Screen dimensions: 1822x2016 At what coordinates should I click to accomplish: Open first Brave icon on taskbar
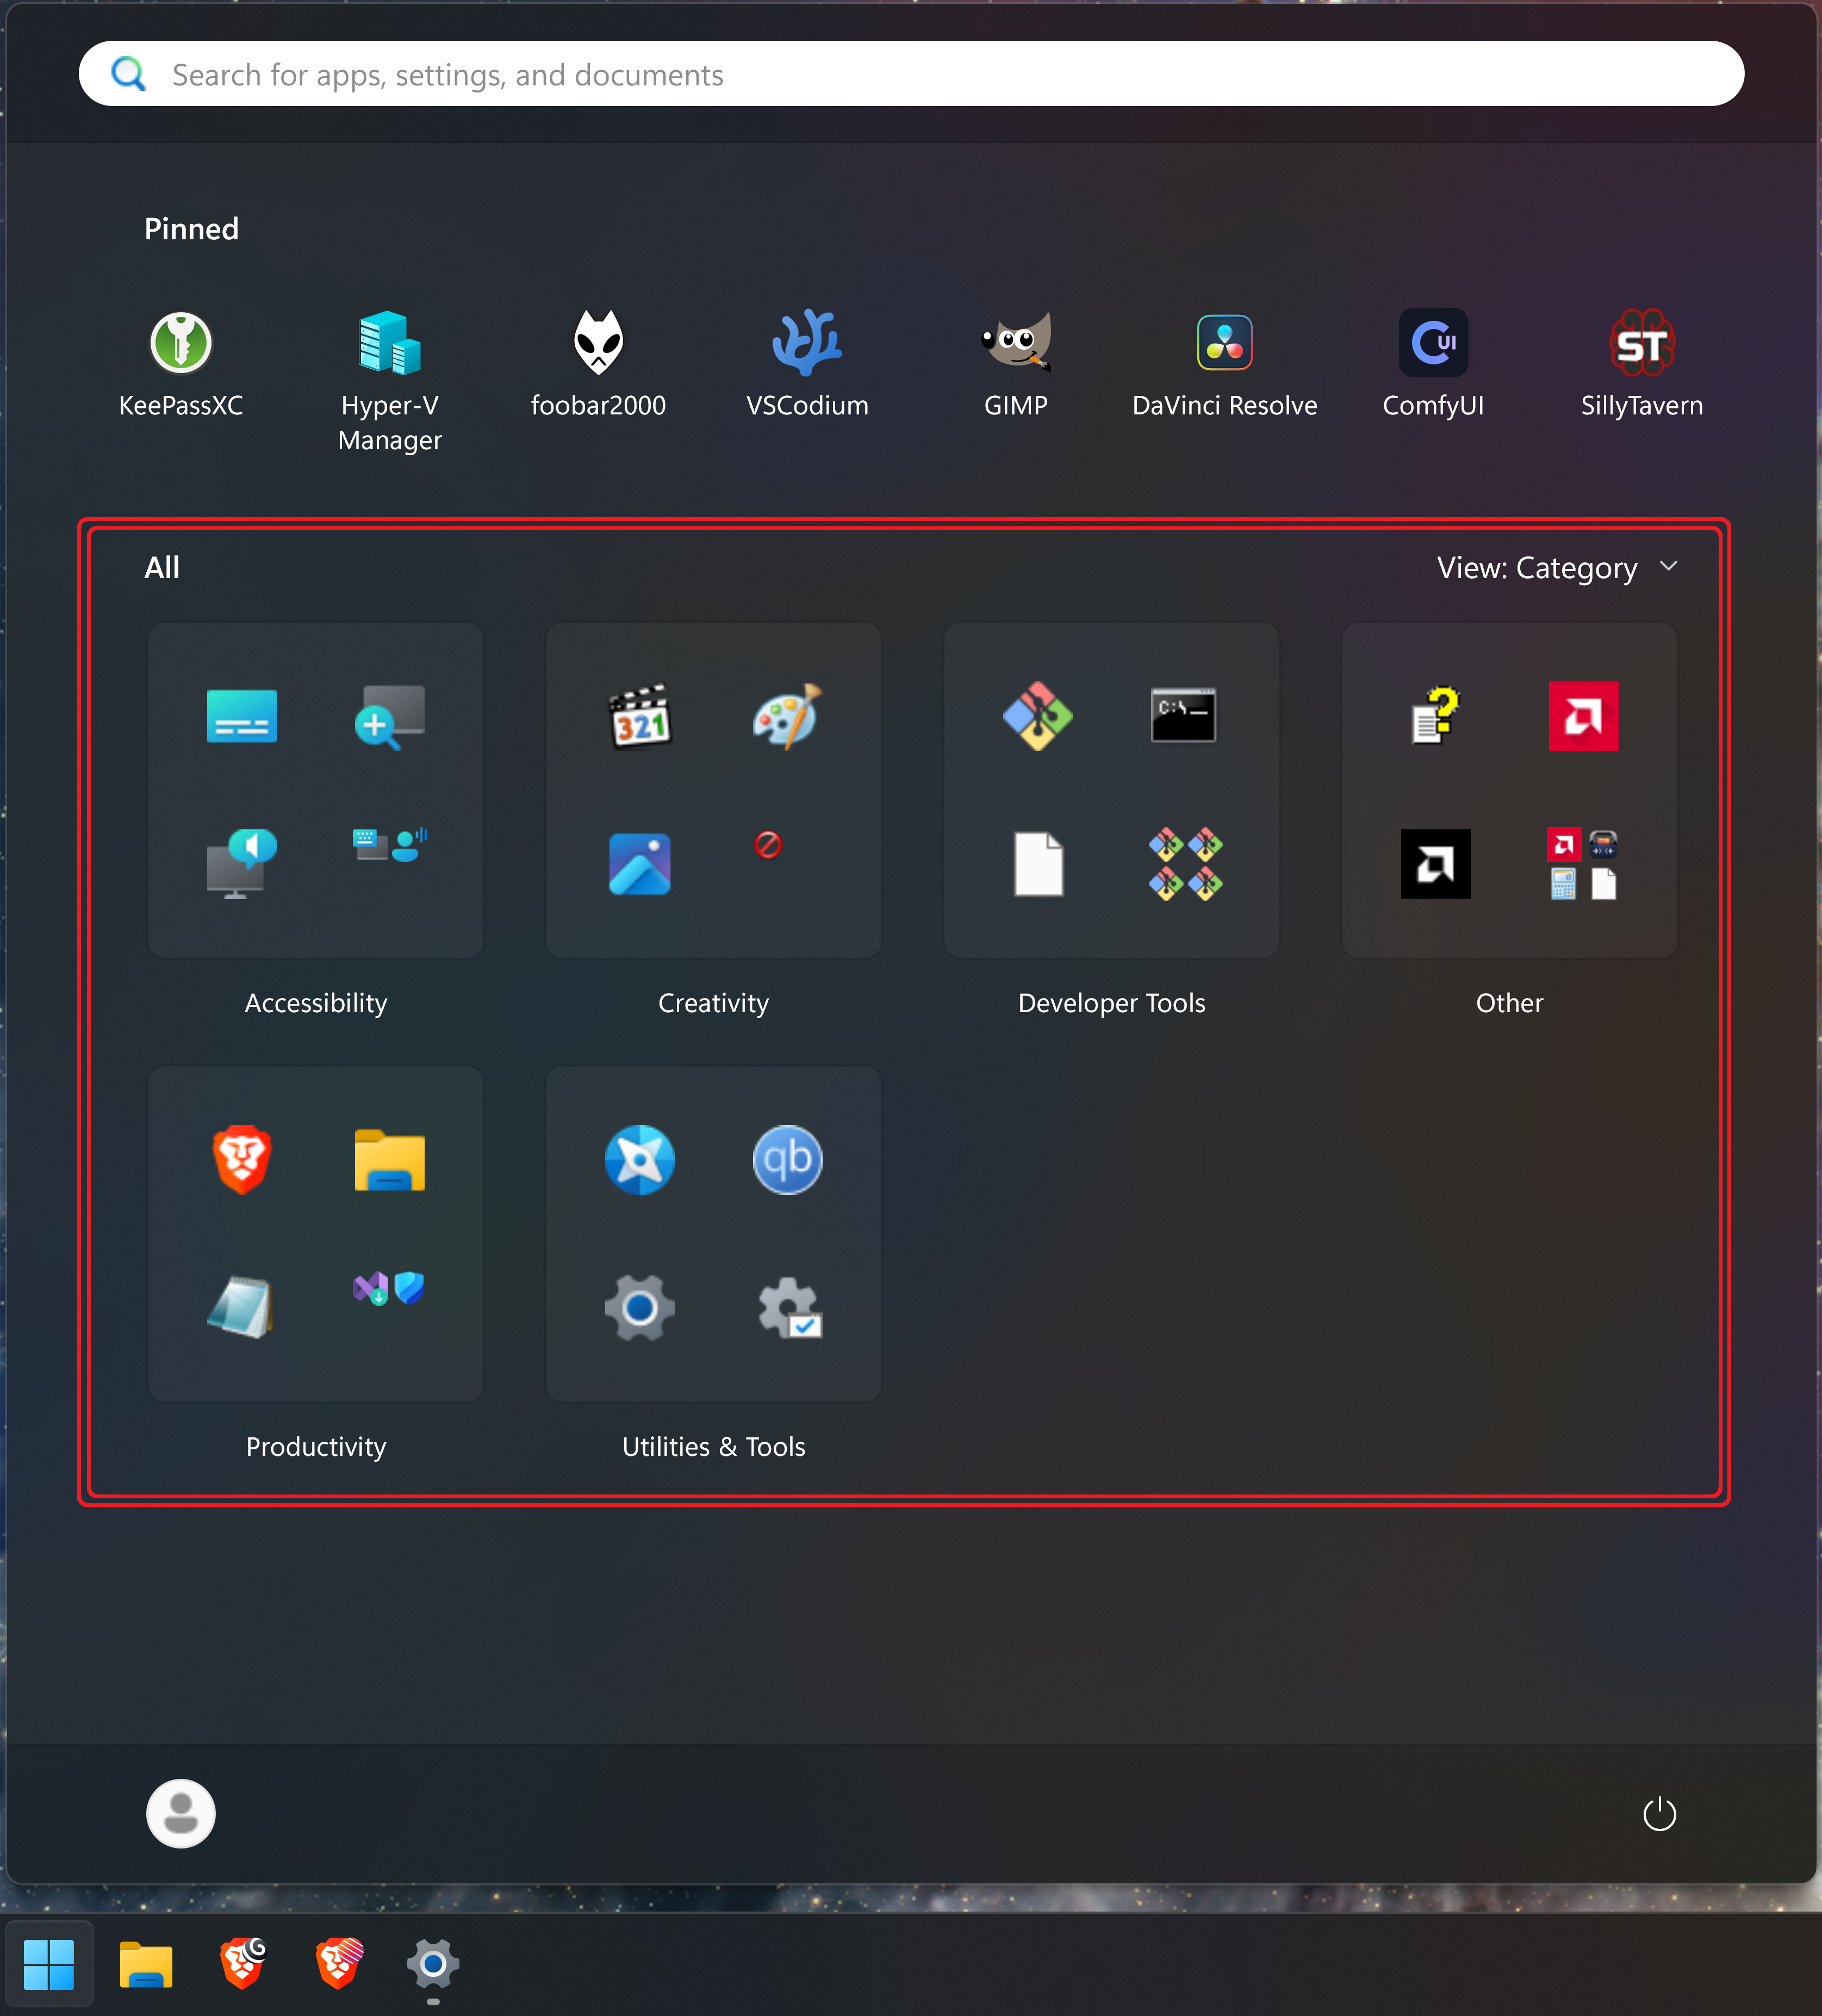242,1963
